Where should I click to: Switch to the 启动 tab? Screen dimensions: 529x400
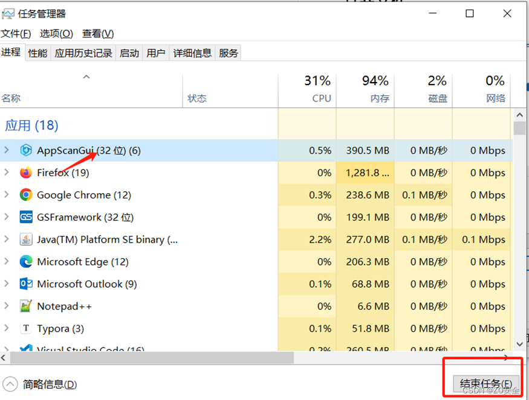[129, 53]
